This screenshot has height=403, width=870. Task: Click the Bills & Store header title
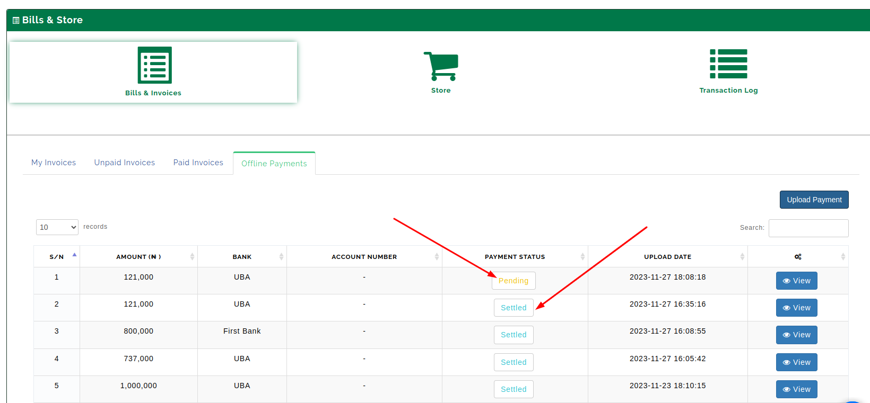[53, 20]
